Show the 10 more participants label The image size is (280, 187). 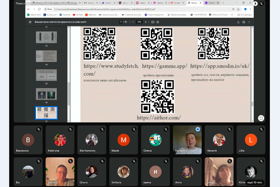(254, 182)
